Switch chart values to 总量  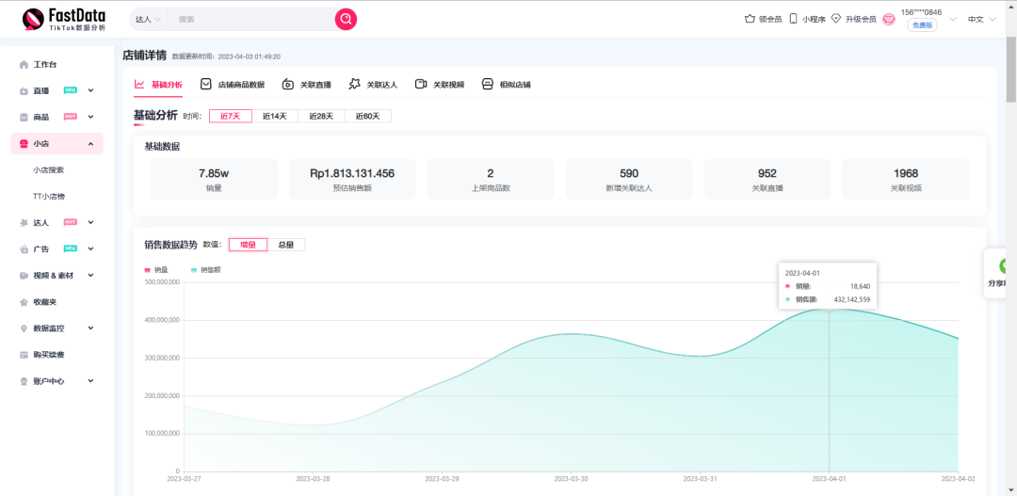(286, 245)
